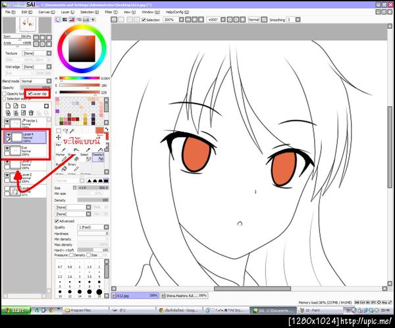Open the Edit menu

[x=27, y=12]
